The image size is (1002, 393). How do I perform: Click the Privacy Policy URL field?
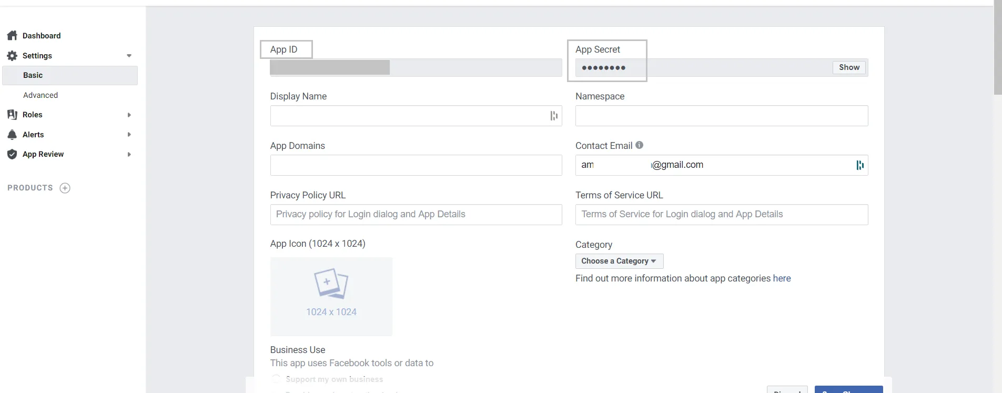coord(416,215)
